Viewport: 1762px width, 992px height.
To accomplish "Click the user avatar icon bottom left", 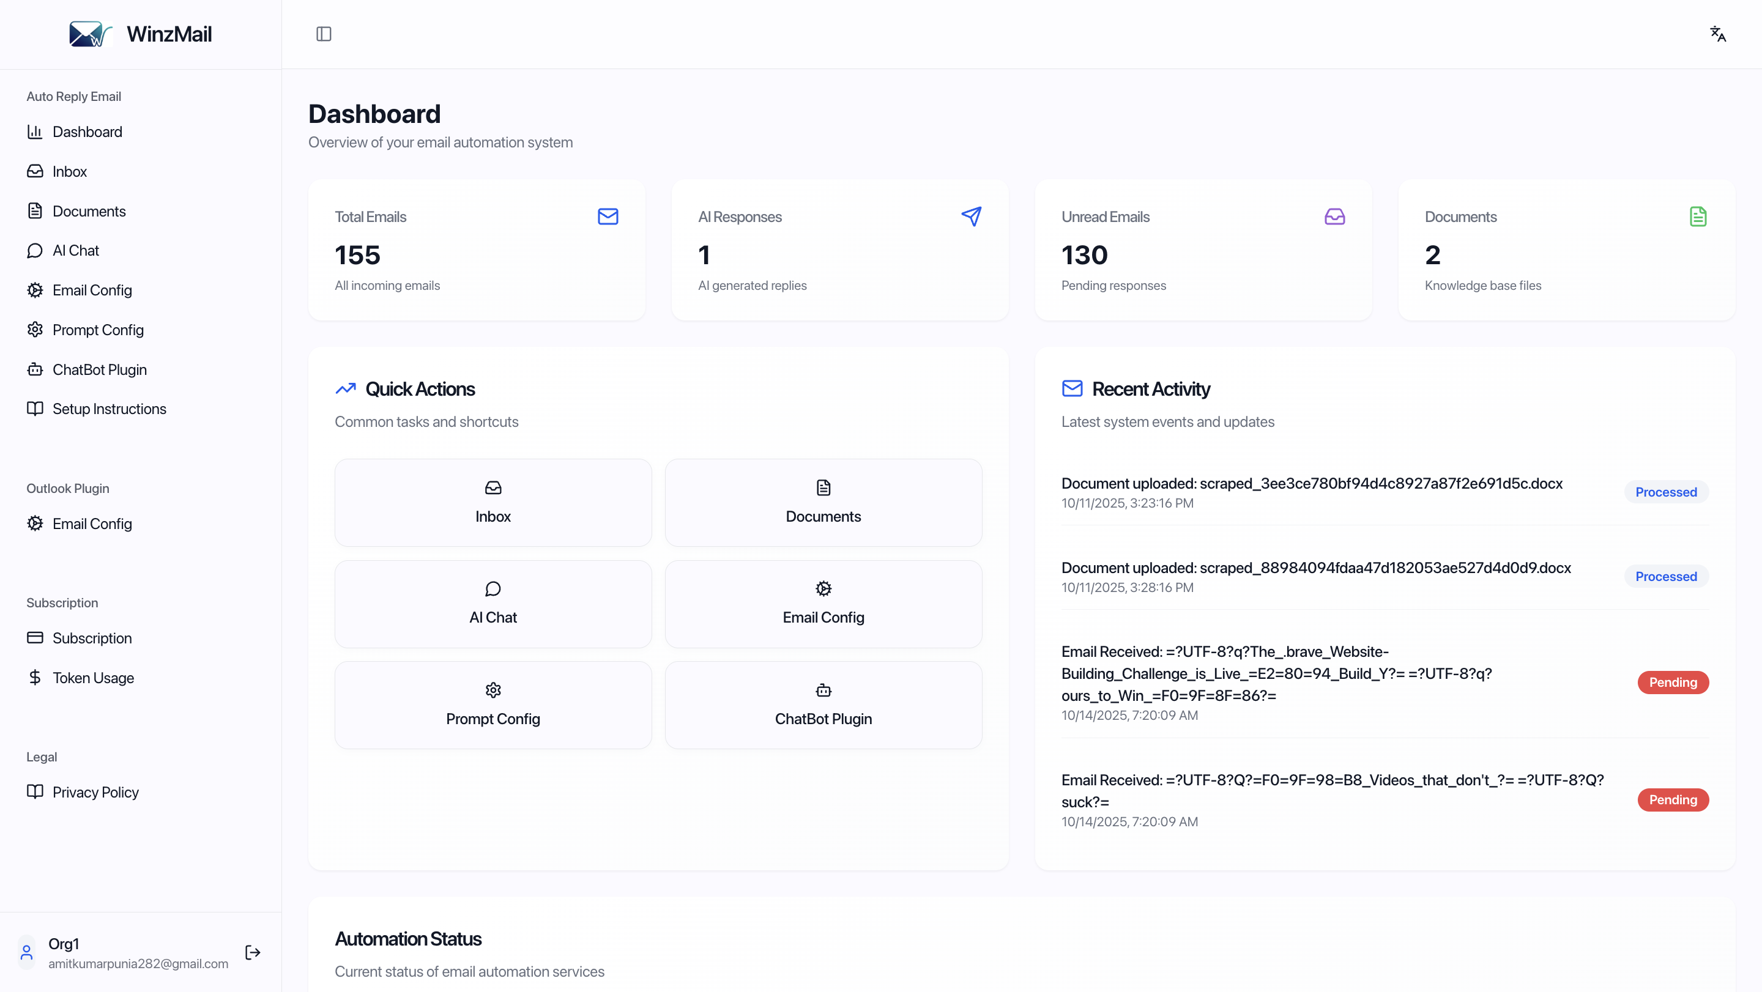I will click(26, 952).
